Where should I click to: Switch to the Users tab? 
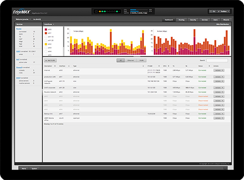pos(216,20)
